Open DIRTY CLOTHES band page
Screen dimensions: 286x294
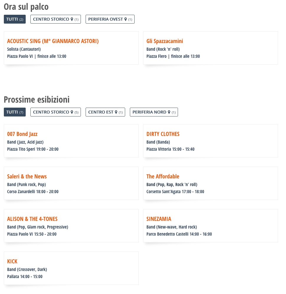click(x=163, y=134)
